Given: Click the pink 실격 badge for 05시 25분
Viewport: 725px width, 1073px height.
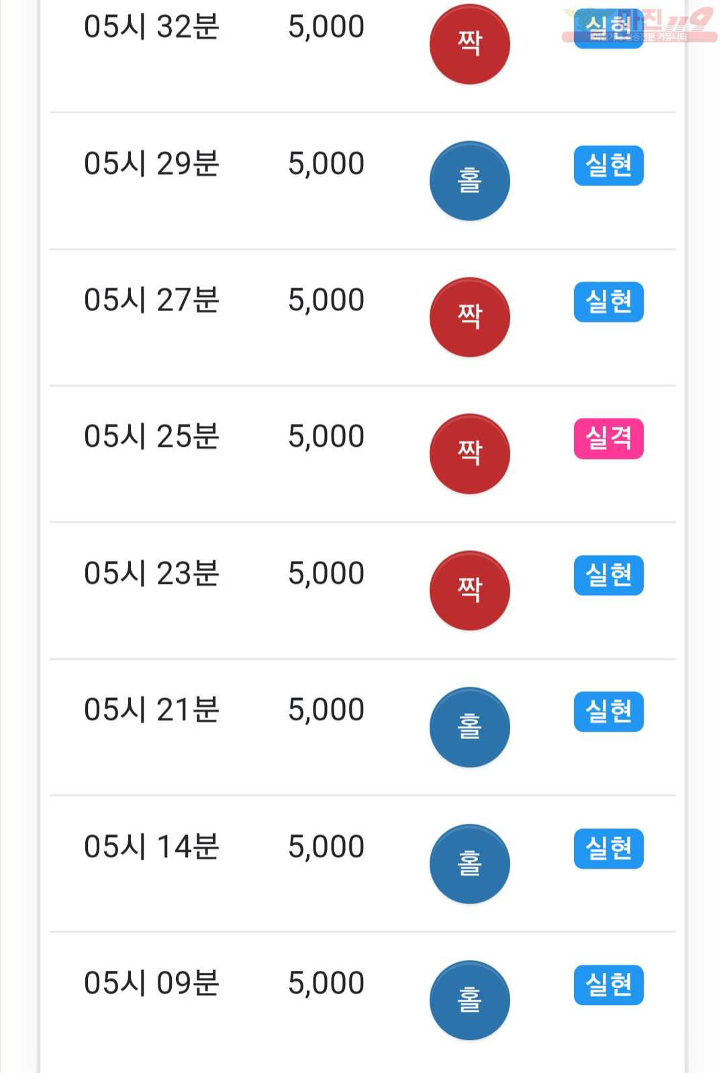Looking at the screenshot, I should pyautogui.click(x=608, y=439).
